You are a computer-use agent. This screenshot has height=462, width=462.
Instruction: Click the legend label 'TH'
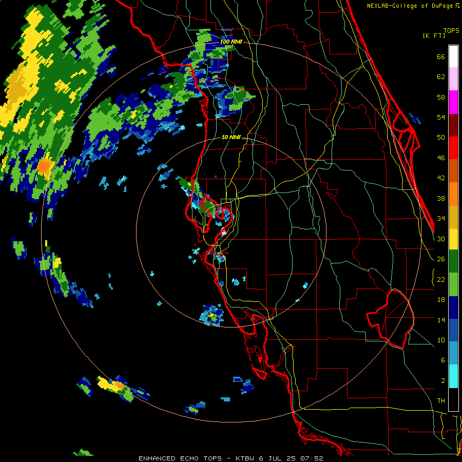click(441, 401)
